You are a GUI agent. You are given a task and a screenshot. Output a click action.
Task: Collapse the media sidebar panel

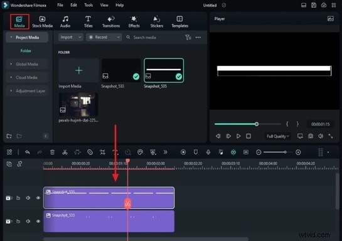(46, 136)
